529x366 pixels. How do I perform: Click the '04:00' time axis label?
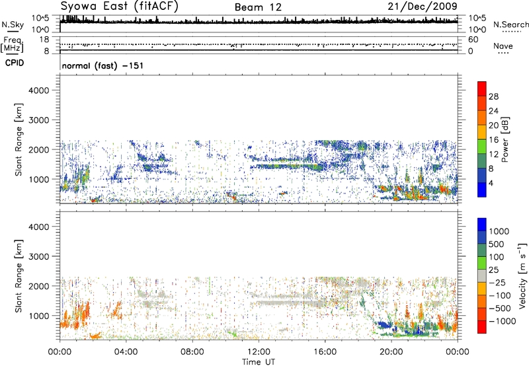pyautogui.click(x=126, y=352)
